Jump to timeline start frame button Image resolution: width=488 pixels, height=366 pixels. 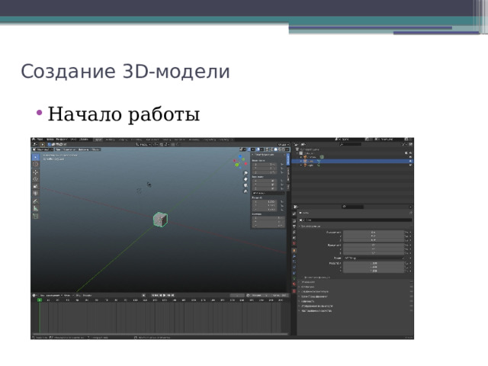(153, 295)
